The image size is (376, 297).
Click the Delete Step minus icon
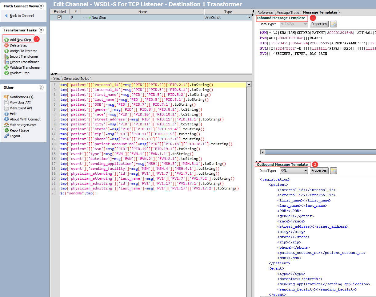[6, 45]
